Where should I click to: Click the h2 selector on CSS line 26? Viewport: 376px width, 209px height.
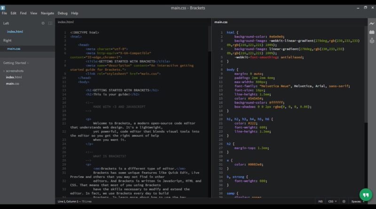(228, 144)
